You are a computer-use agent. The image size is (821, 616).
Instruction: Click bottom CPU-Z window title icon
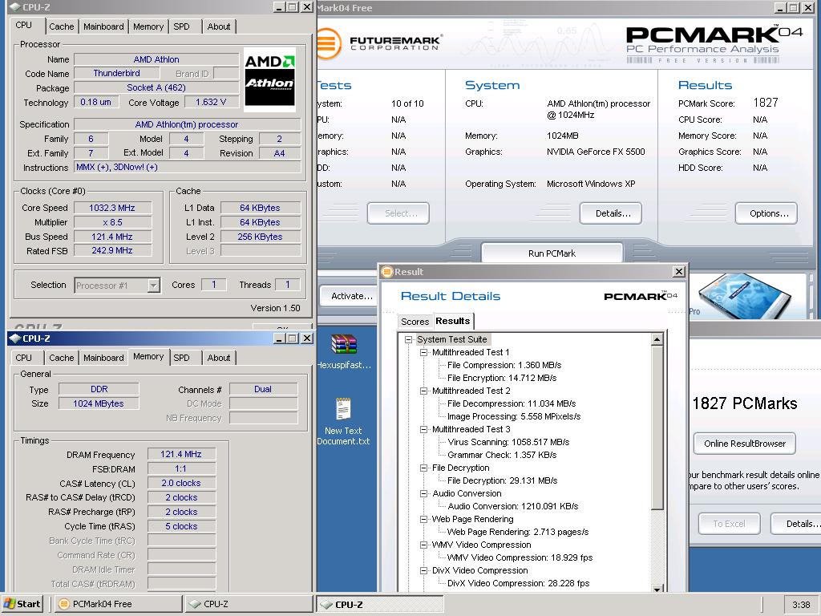(14, 338)
